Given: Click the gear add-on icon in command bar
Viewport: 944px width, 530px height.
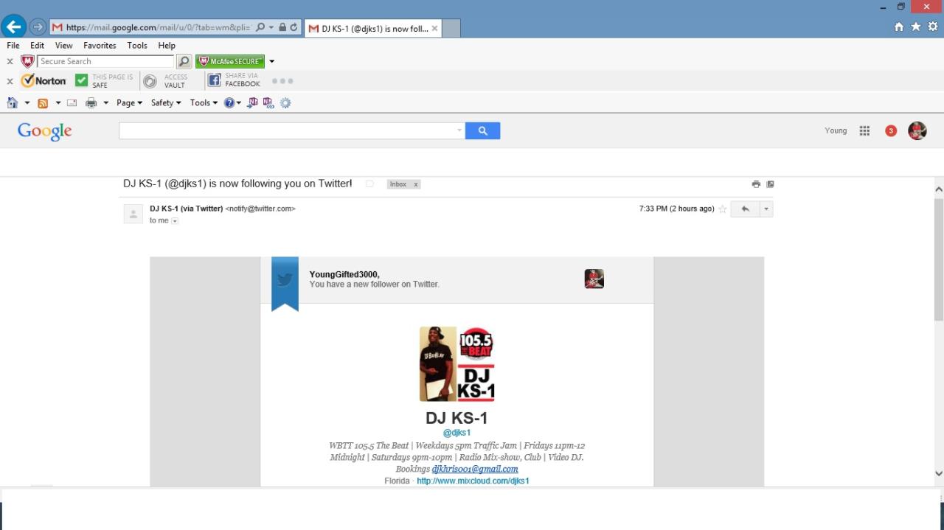Looking at the screenshot, I should tap(285, 103).
